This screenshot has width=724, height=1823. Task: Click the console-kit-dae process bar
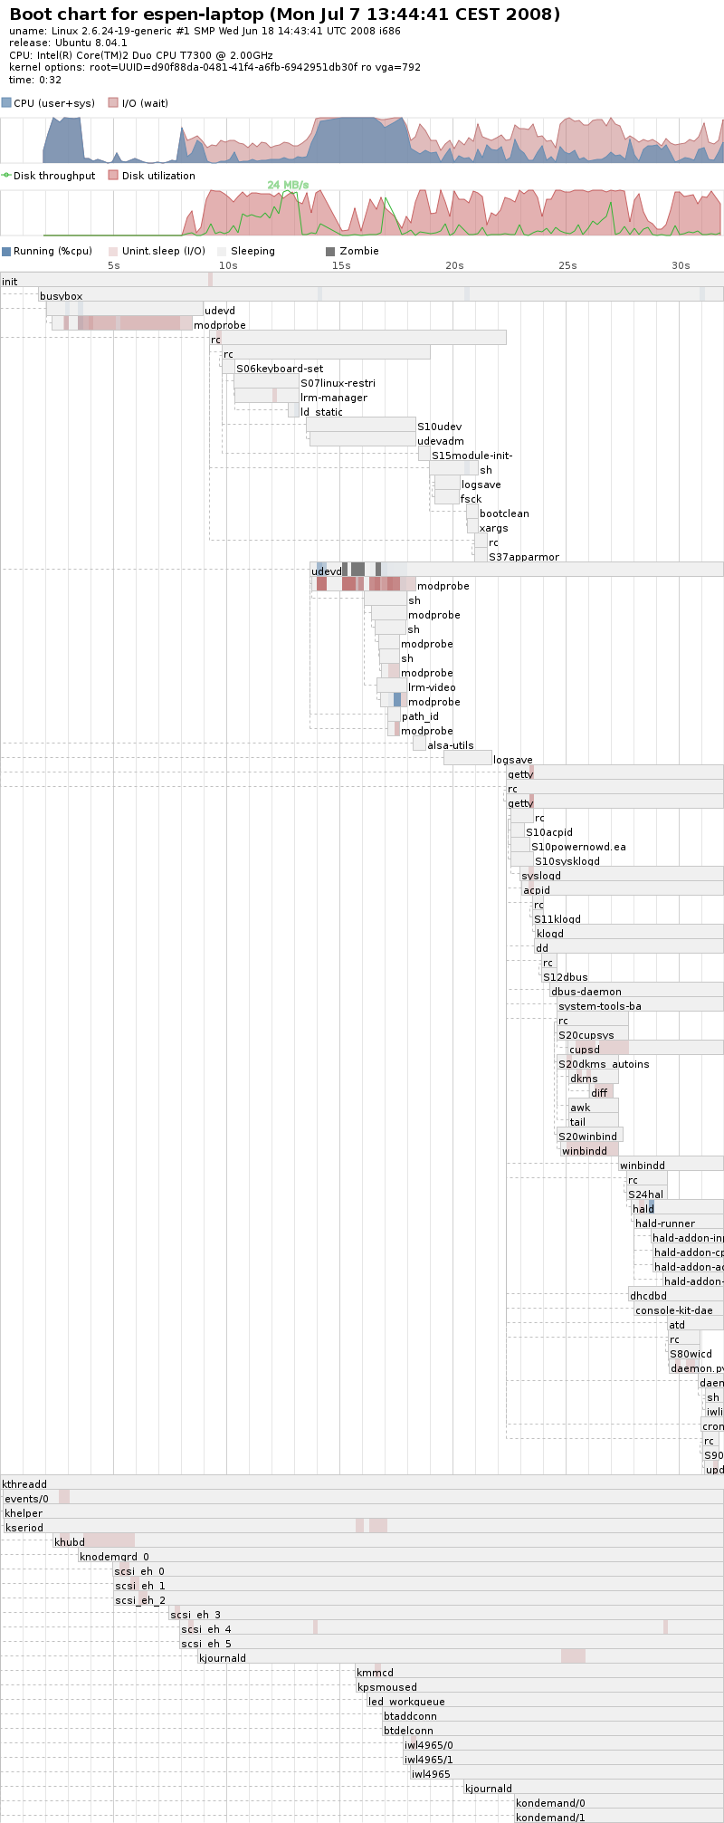(679, 1309)
